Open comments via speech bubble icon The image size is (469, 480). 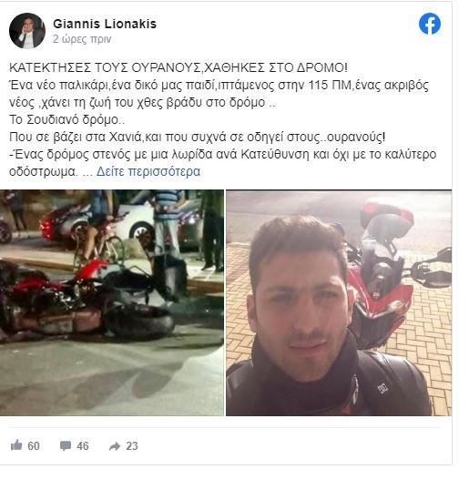pos(66,445)
